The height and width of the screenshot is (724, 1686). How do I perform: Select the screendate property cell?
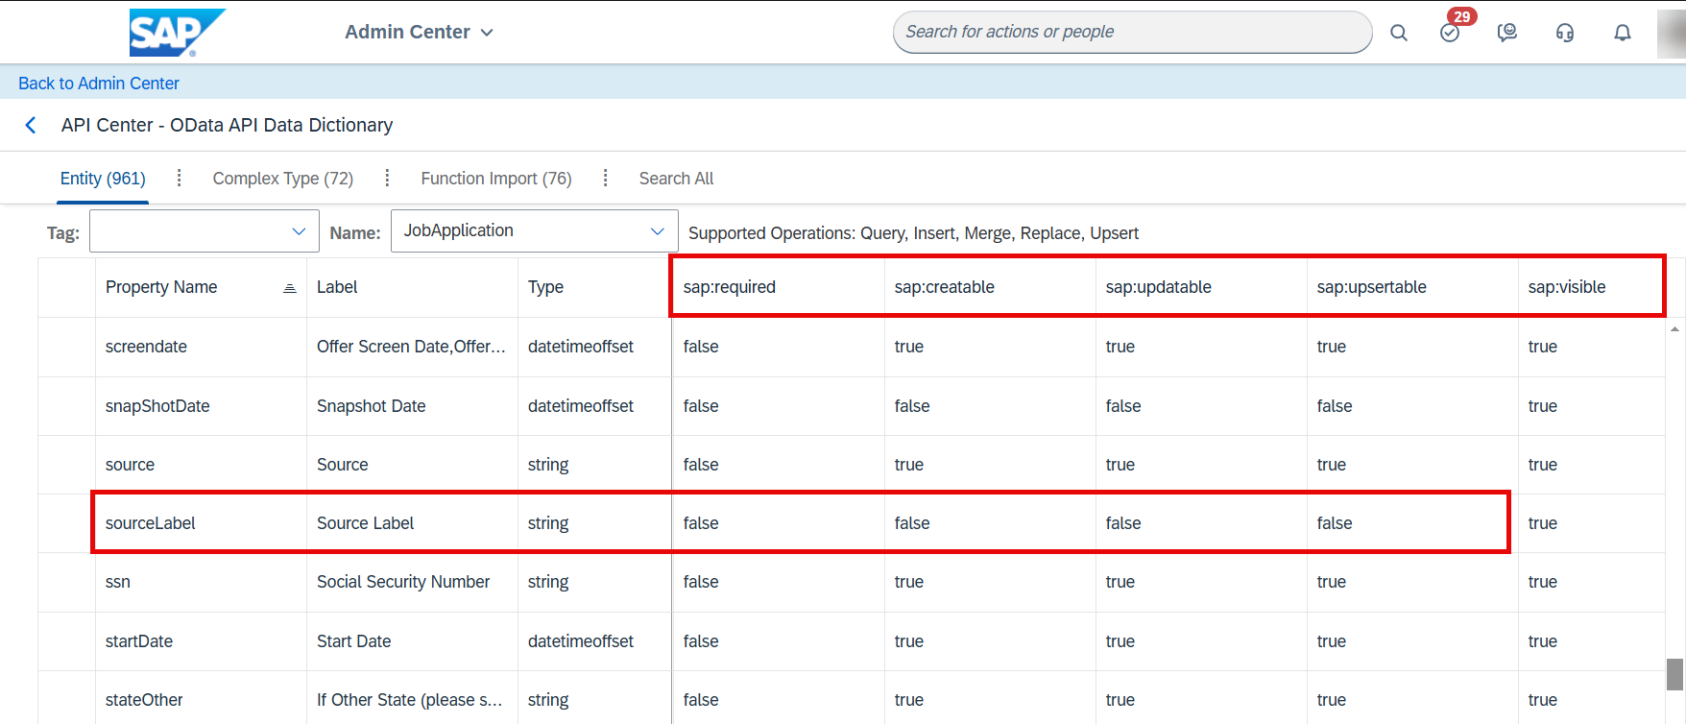coord(201,347)
